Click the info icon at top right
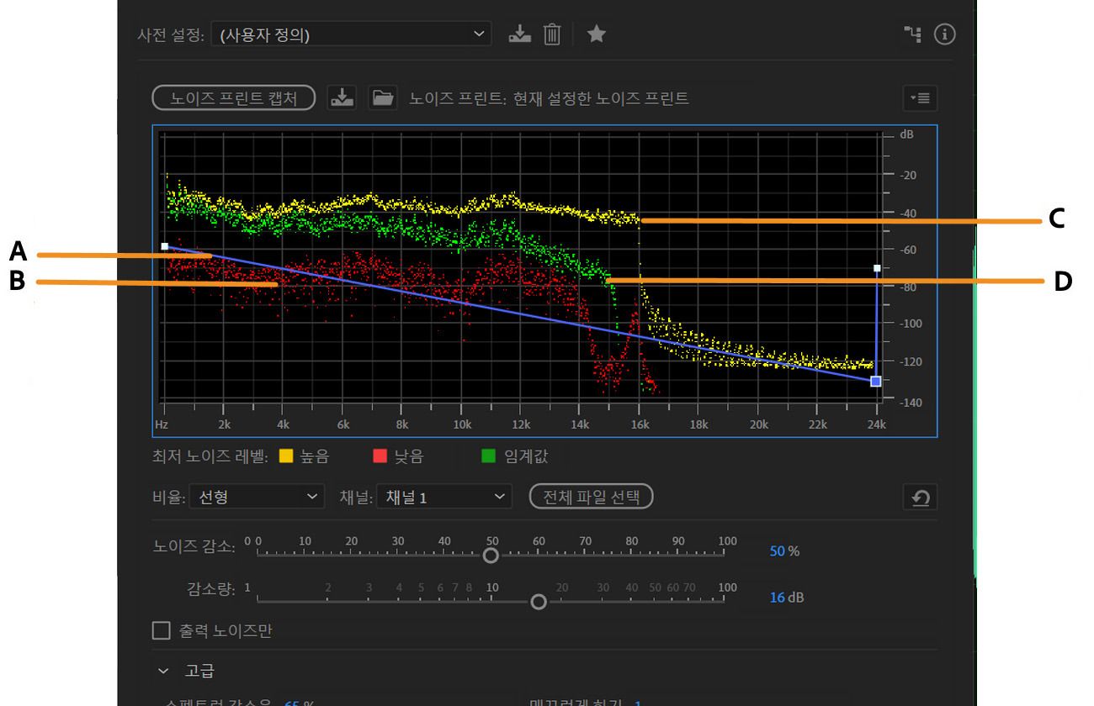This screenshot has width=1094, height=706. (945, 34)
